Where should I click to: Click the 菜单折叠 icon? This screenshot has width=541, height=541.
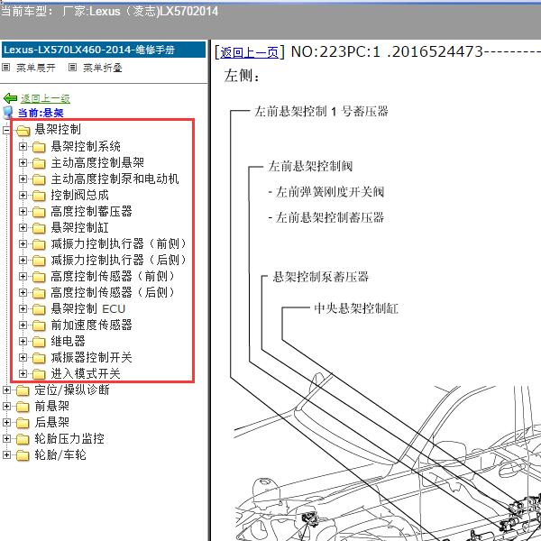pos(72,68)
